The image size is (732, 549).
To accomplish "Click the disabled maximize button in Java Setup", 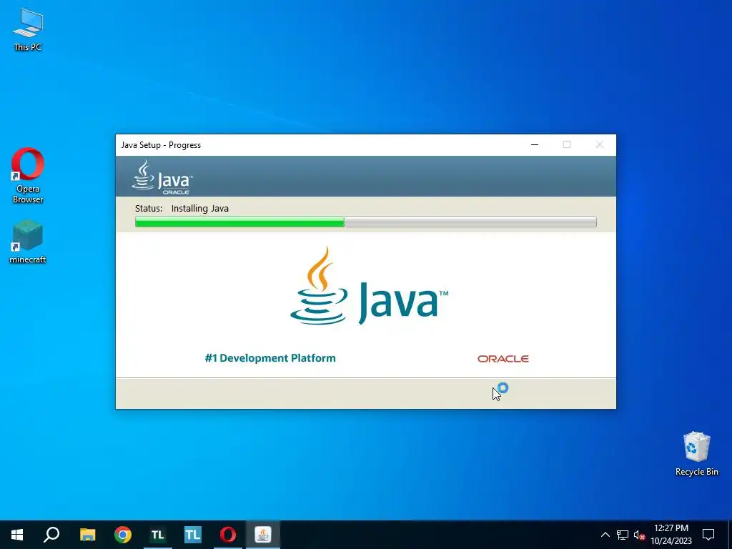I will (567, 144).
